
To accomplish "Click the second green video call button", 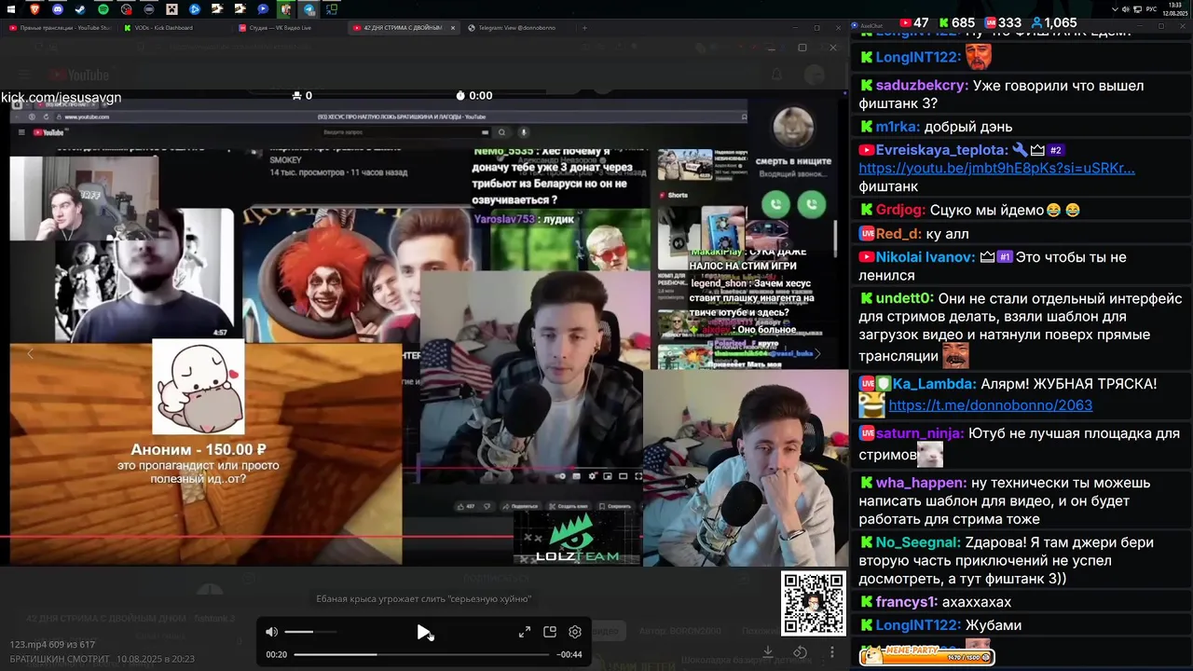I will coord(812,204).
